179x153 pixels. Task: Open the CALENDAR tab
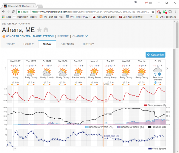[67, 44]
